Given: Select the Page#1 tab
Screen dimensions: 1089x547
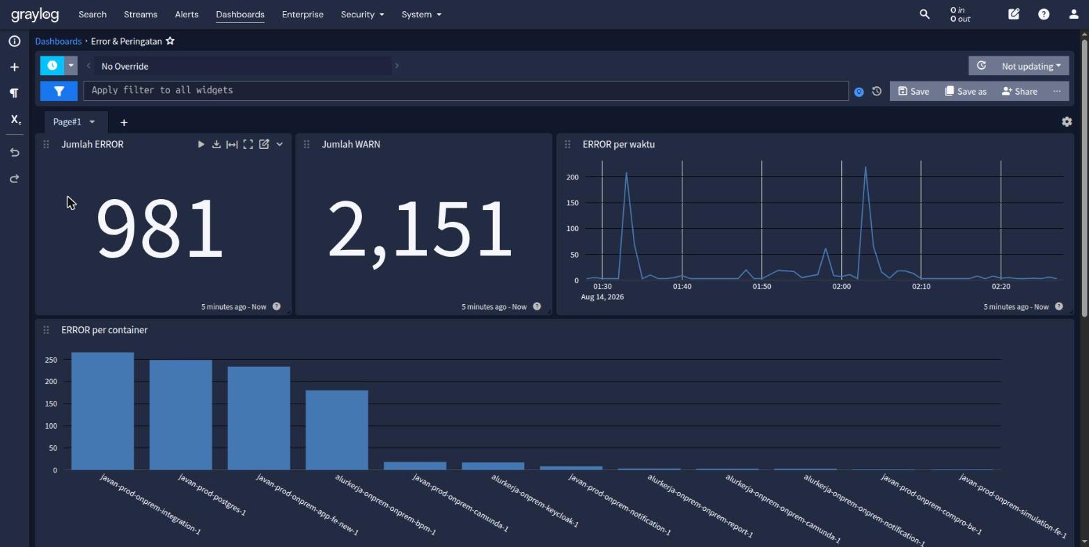Looking at the screenshot, I should coord(67,122).
